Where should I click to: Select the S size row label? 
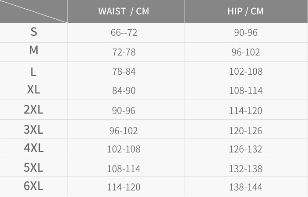pos(34,32)
